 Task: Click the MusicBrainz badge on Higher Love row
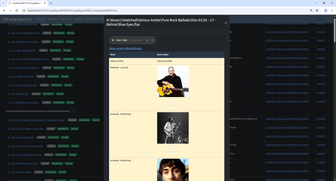pos(53,76)
